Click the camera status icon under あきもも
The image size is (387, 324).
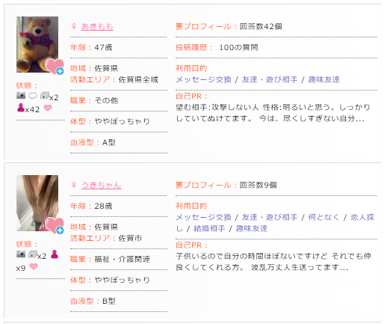click(21, 95)
